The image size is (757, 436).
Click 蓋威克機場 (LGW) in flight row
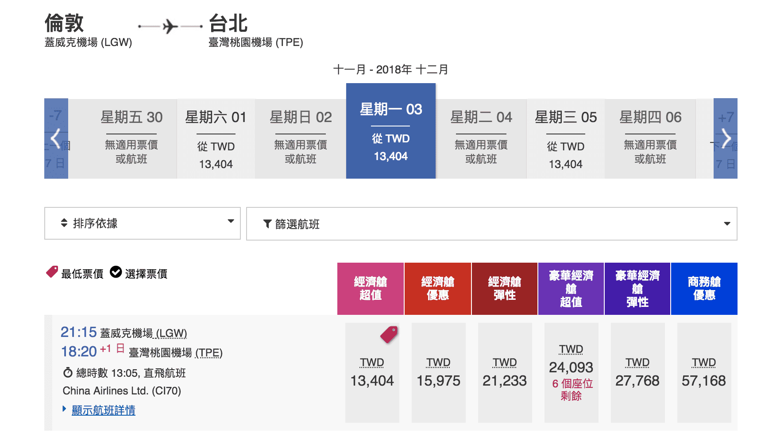(x=143, y=333)
